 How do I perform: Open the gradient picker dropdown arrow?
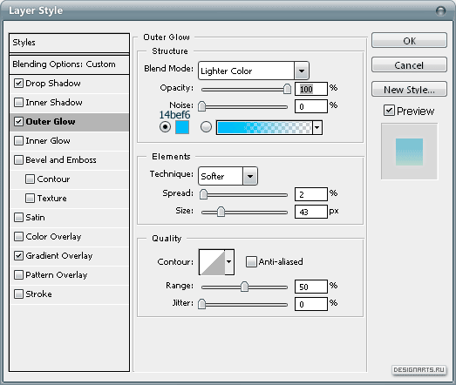pyautogui.click(x=317, y=127)
